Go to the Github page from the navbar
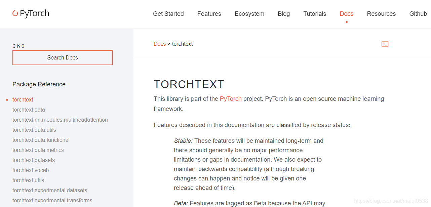Image resolution: width=431 pixels, height=207 pixels. click(x=418, y=13)
